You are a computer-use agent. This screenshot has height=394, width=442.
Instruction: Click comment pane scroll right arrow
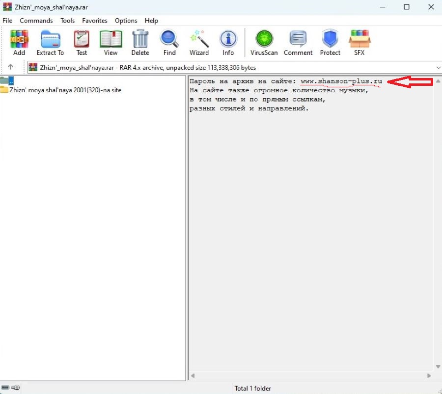point(429,375)
